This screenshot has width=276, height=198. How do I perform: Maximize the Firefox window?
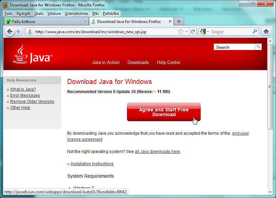(x=253, y=3)
